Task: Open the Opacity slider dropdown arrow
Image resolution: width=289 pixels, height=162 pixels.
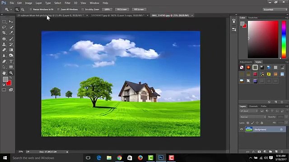Action: 286,117
